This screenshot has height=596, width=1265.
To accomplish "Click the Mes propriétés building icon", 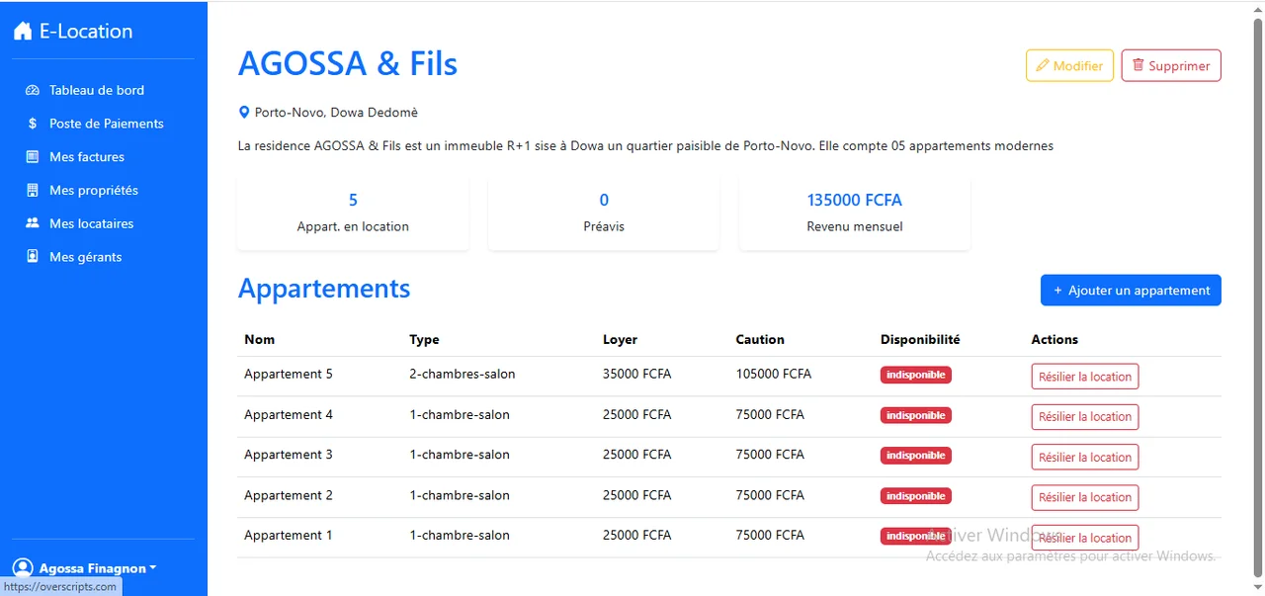I will tap(32, 190).
